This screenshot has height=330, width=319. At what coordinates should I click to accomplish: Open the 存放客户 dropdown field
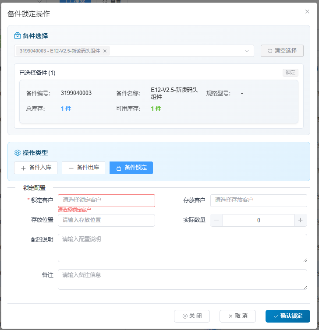[259, 200]
